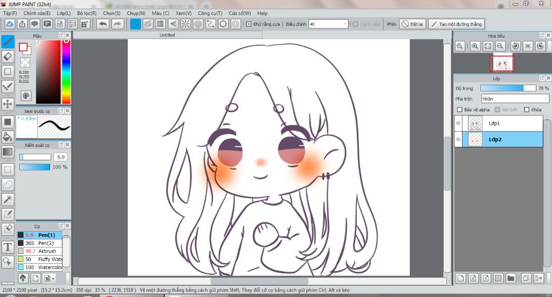Click the Undo arrow
Image resolution: width=552 pixels, height=297 pixels.
pos(103,24)
